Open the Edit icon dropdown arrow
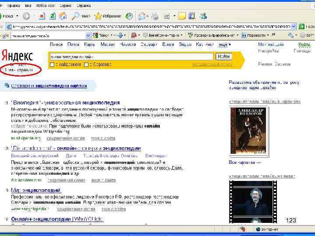 [175, 16]
